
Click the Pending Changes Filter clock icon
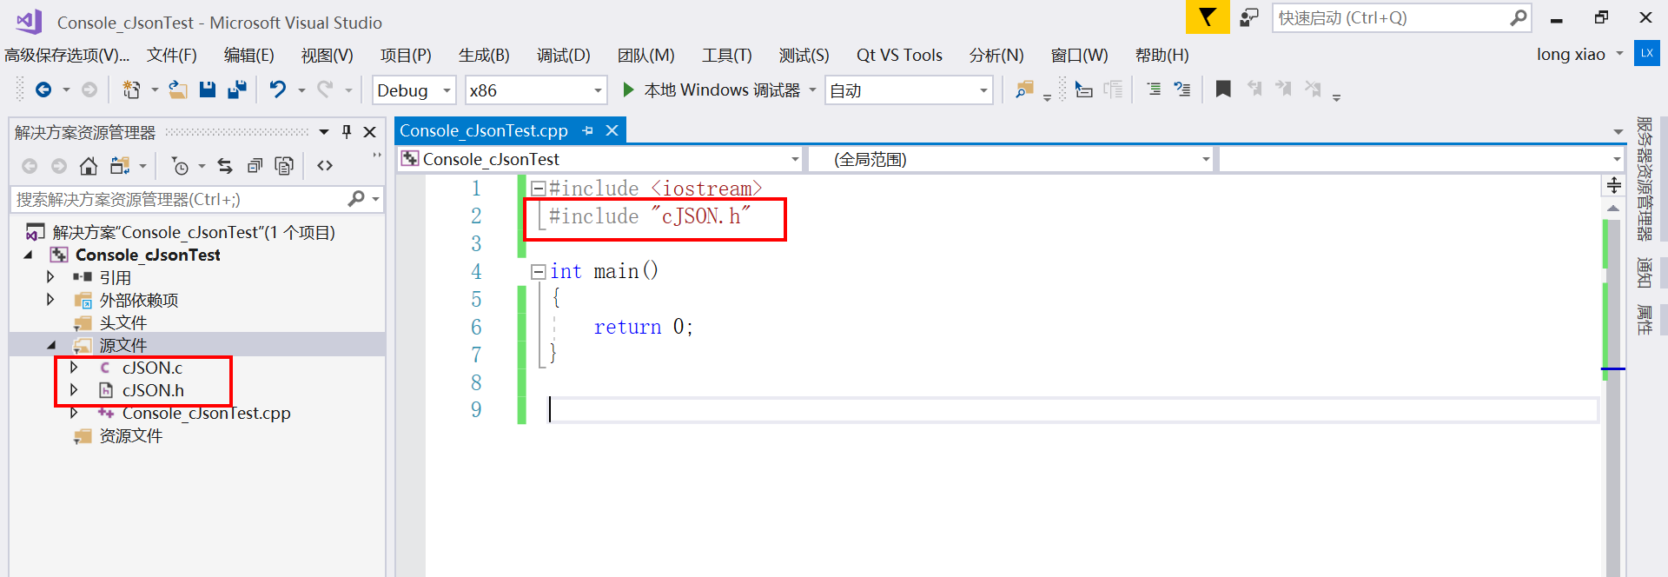click(x=180, y=166)
